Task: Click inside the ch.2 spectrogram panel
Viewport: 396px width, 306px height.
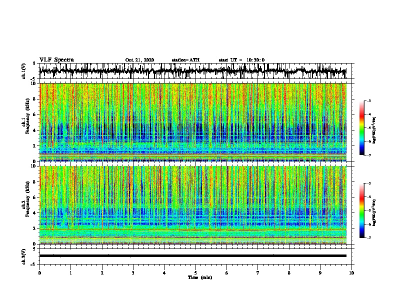Action: click(193, 205)
